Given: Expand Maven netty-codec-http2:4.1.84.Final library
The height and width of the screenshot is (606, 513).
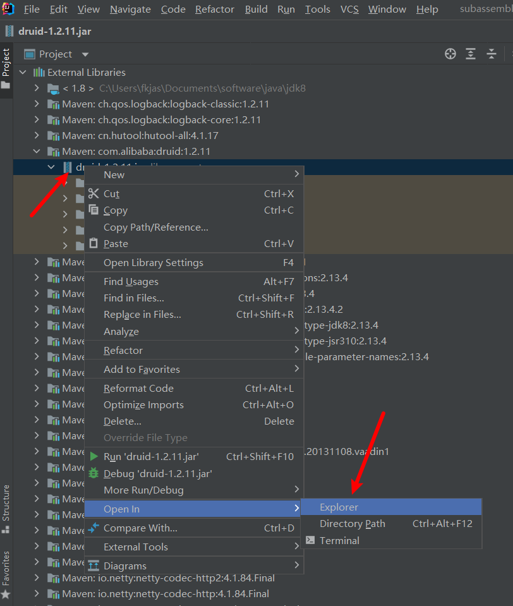Looking at the screenshot, I should click(x=37, y=578).
